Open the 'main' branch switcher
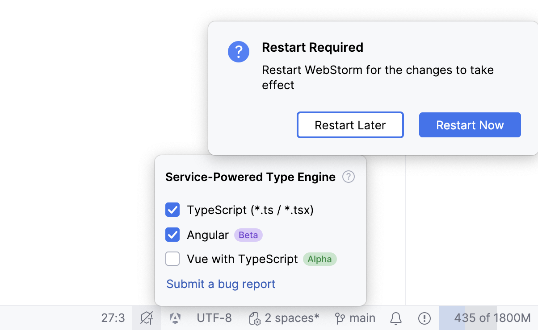538x330 pixels. pos(363,318)
